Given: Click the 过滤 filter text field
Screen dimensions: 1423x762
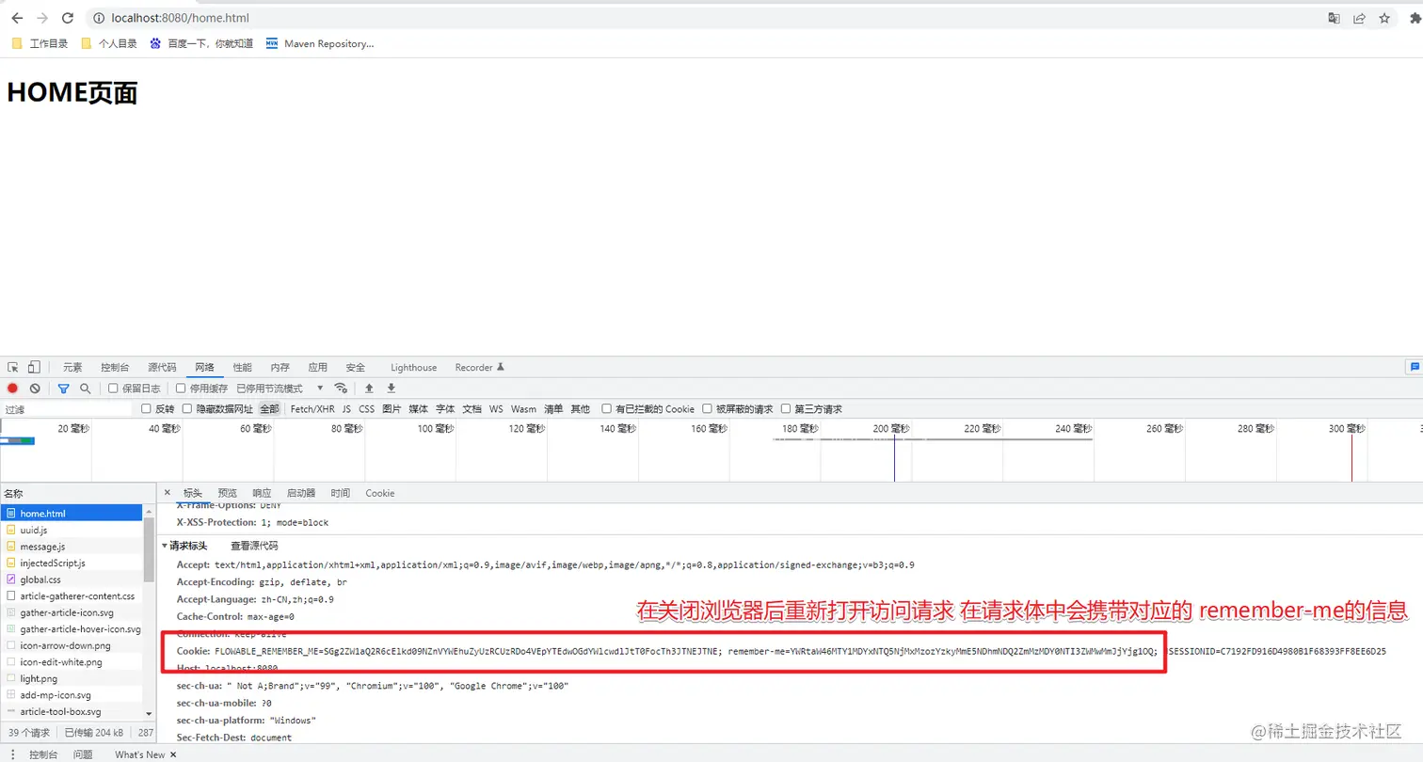Looking at the screenshot, I should 66,409.
